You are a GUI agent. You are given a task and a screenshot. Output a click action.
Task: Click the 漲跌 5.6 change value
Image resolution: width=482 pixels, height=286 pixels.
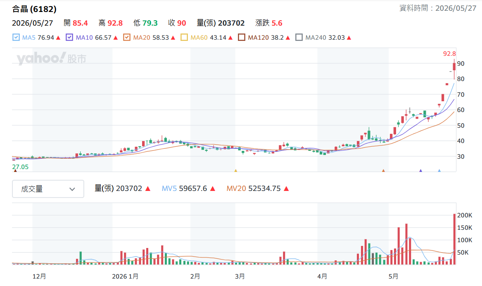point(268,23)
